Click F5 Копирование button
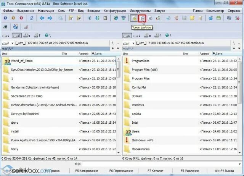 click(x=87, y=171)
